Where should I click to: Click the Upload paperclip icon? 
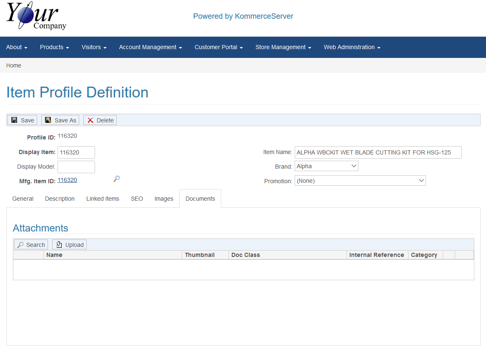click(59, 245)
